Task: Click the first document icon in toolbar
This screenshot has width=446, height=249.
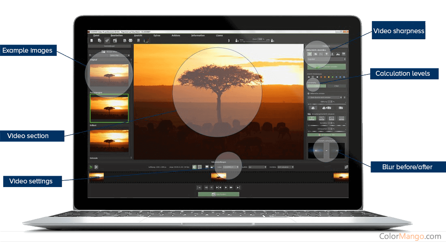Action: pos(92,41)
